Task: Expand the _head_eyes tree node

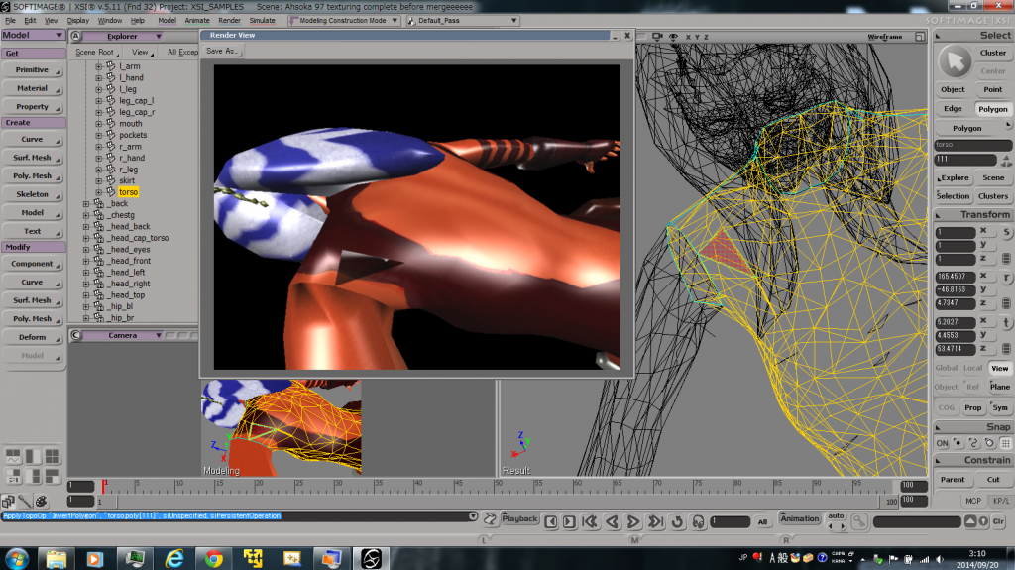Action: [x=86, y=250]
